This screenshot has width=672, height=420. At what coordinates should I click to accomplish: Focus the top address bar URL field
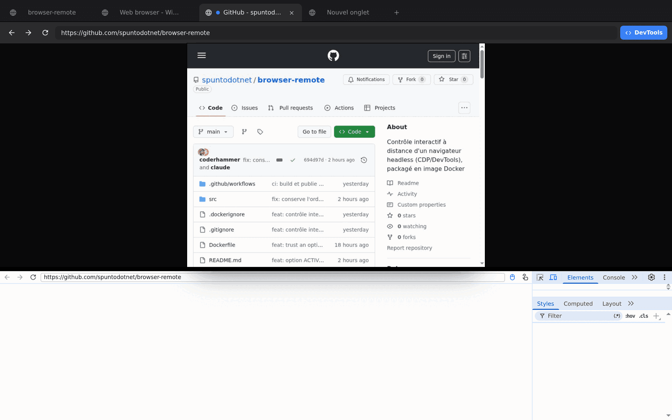tap(336, 33)
